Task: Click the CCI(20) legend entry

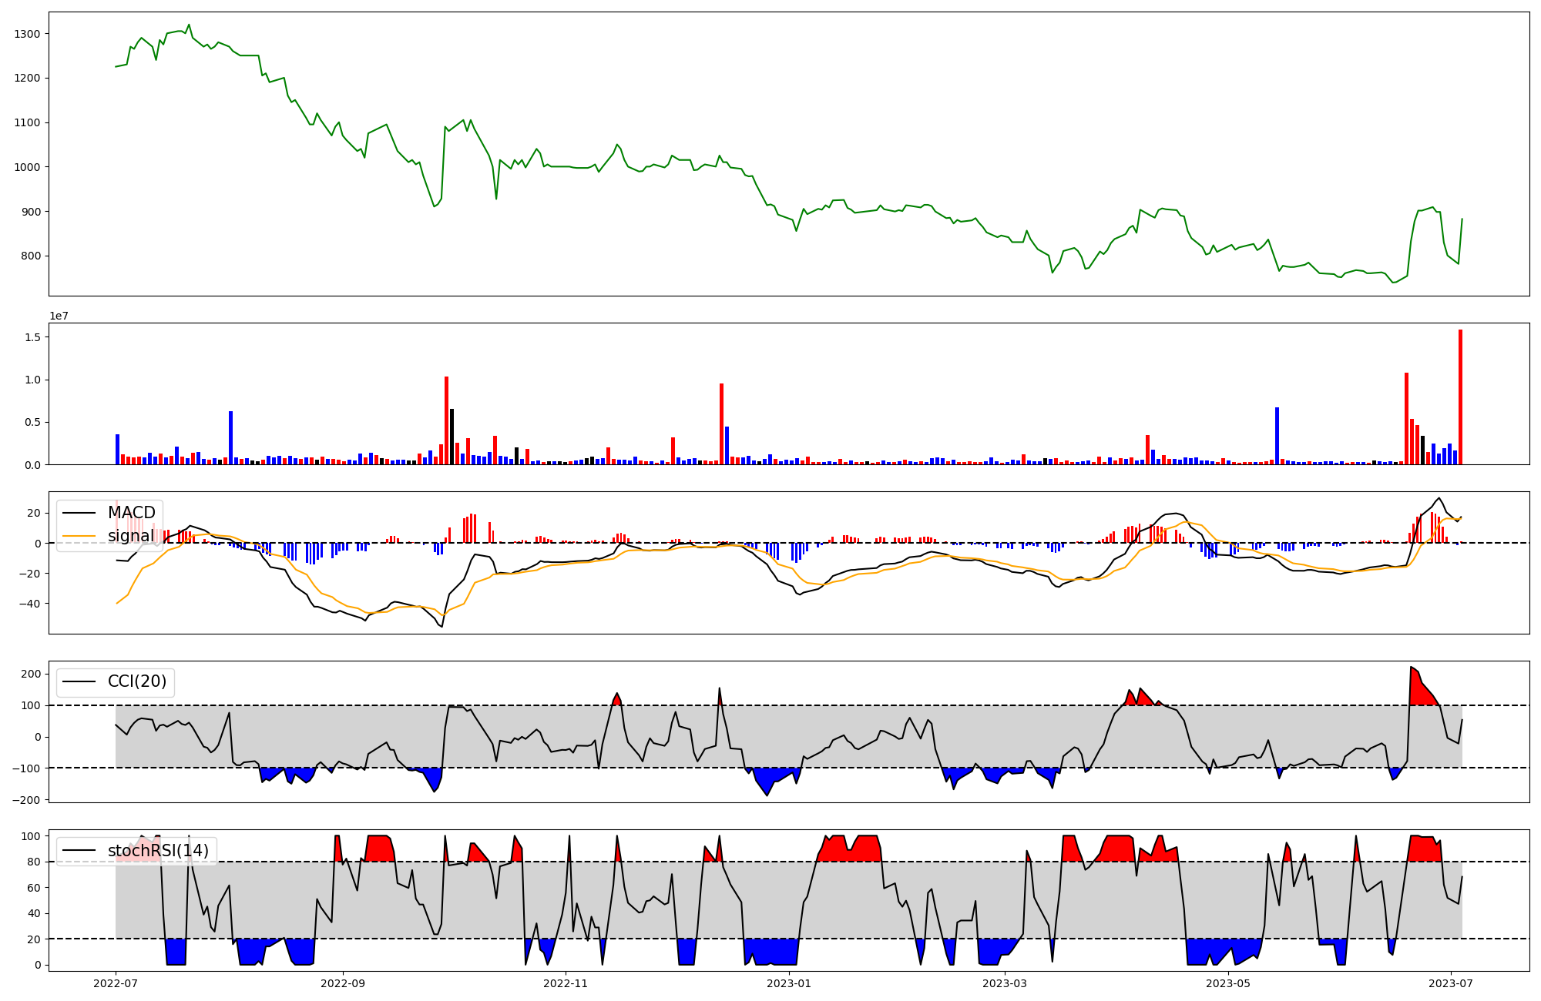Action: click(137, 681)
